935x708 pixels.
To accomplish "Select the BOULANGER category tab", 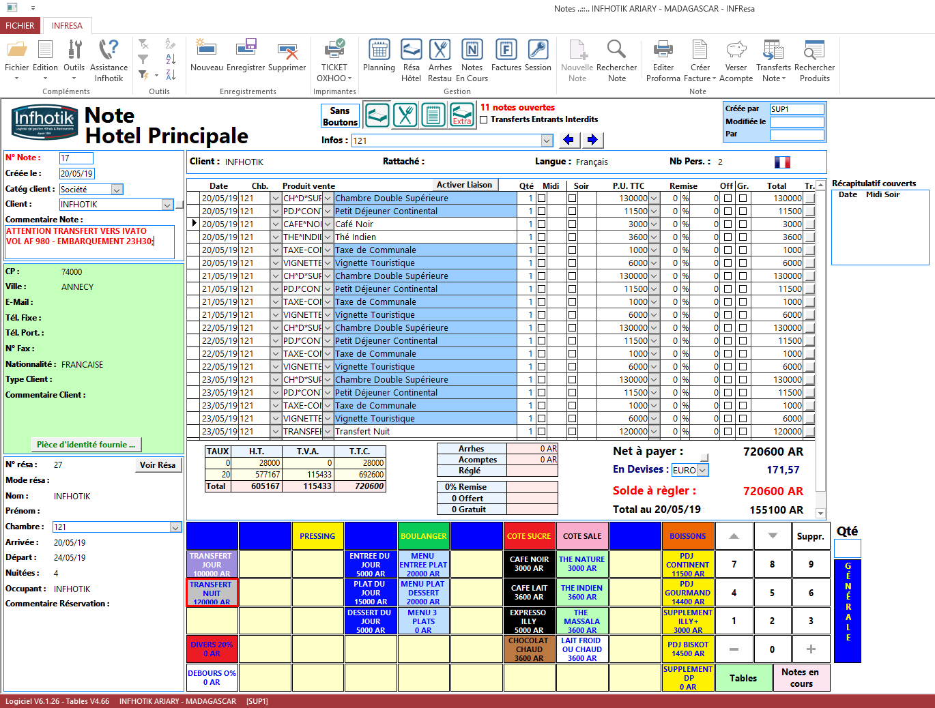I will (424, 536).
